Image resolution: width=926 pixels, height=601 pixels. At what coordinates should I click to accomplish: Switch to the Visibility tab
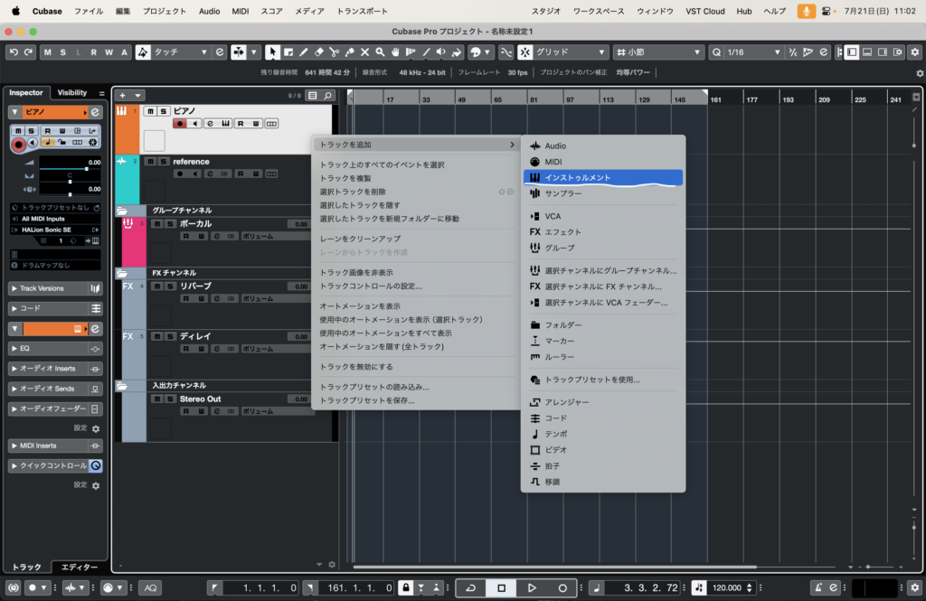point(72,93)
